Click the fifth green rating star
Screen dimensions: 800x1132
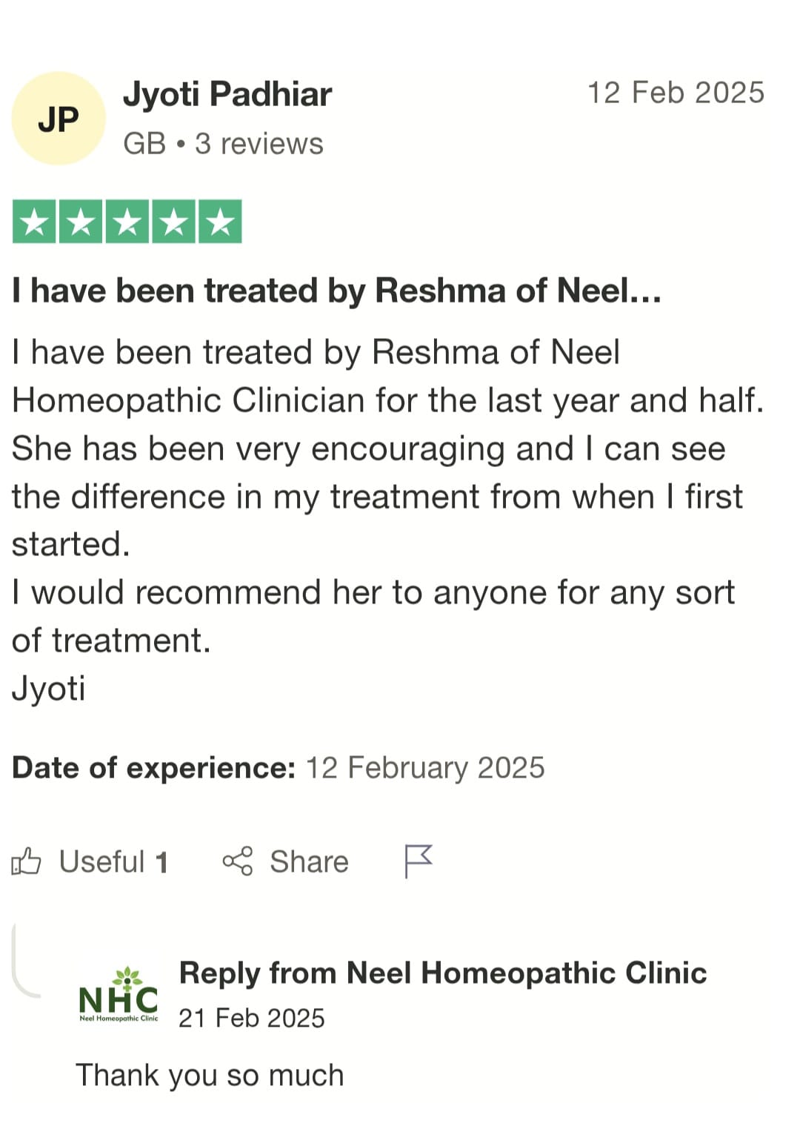[220, 222]
